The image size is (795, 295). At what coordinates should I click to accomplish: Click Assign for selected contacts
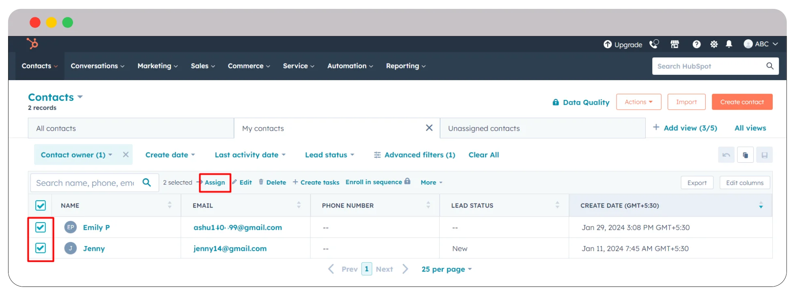(215, 183)
